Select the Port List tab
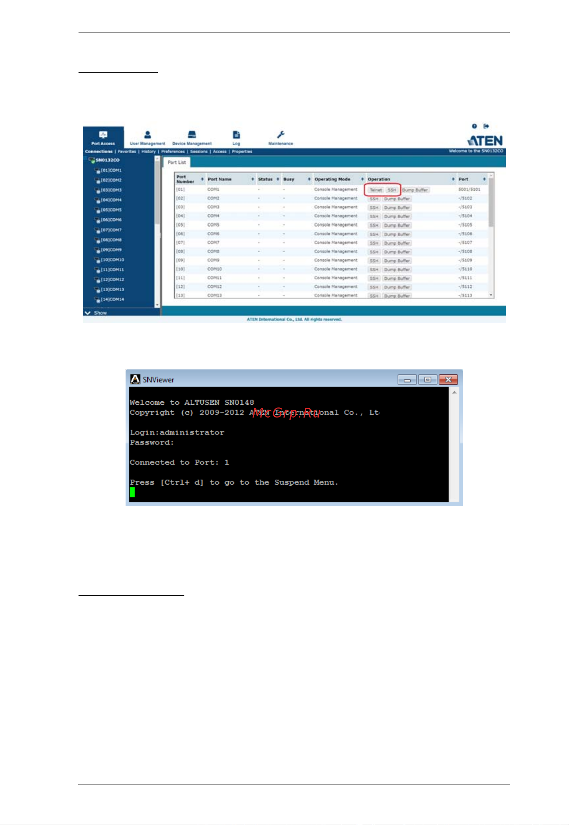Screen dimensions: 569x825 pos(177,162)
